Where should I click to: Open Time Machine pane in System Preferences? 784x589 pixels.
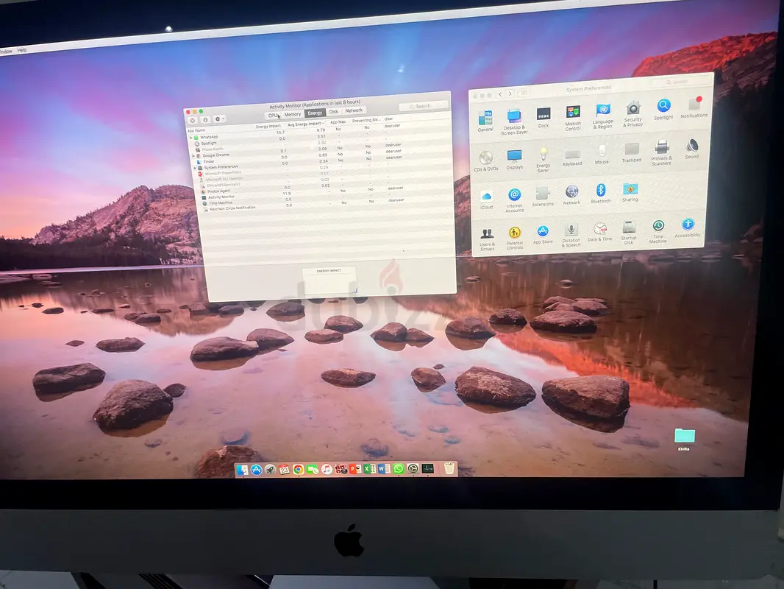658,231
